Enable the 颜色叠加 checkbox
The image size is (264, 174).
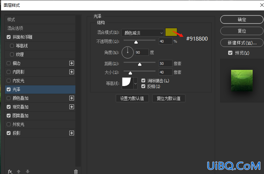(9, 98)
